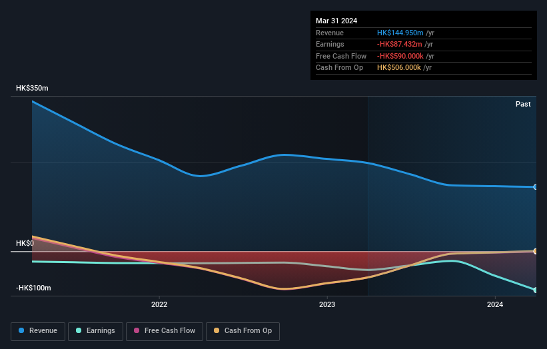
Task: Click the Past label on chart
Action: click(x=523, y=105)
